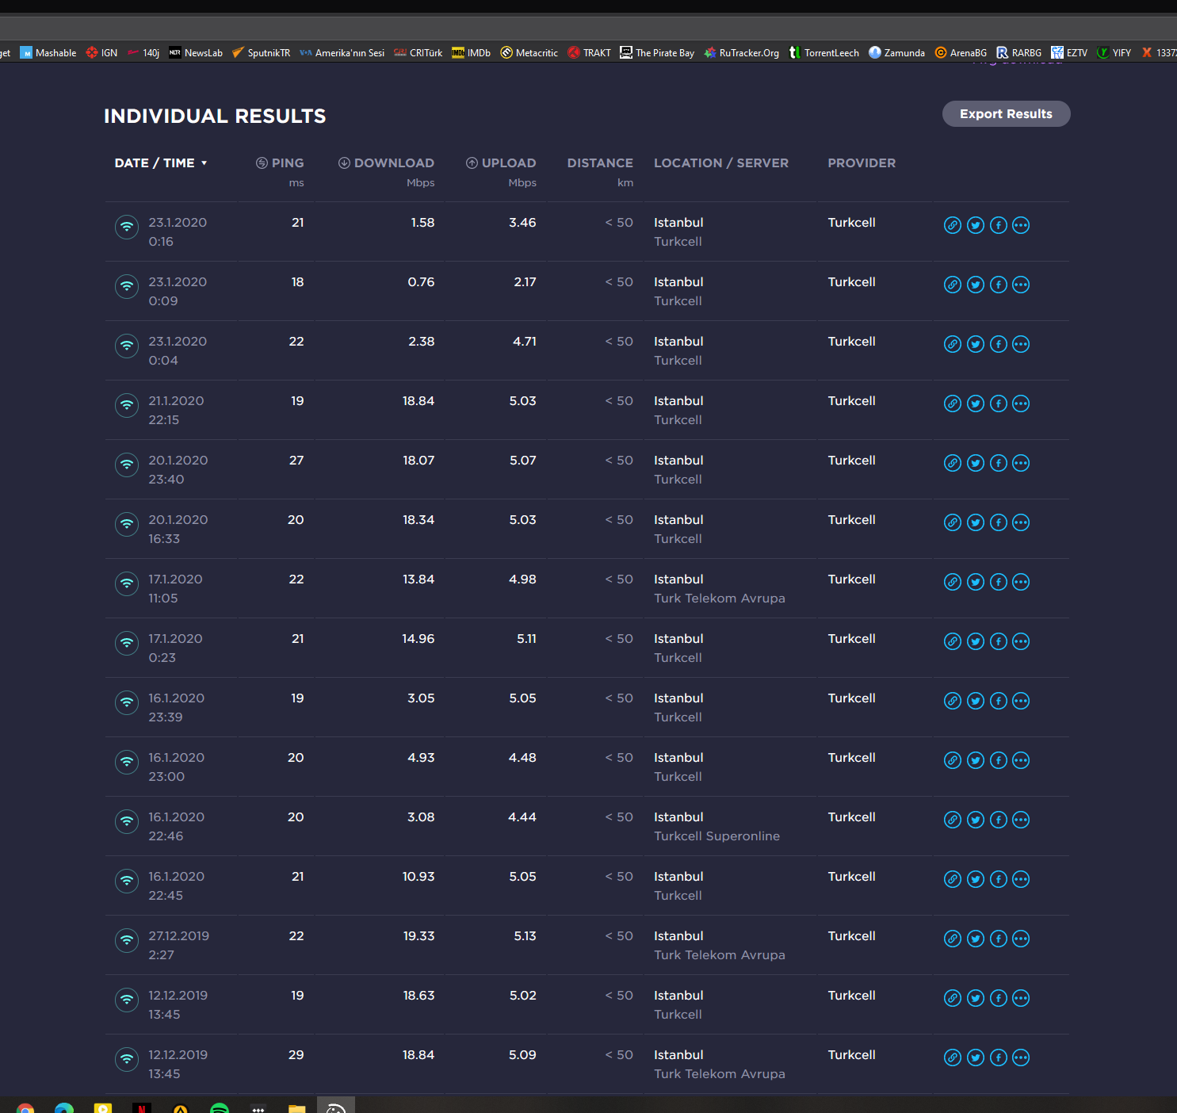Click PROVIDER column header
The image size is (1177, 1113).
(x=862, y=163)
